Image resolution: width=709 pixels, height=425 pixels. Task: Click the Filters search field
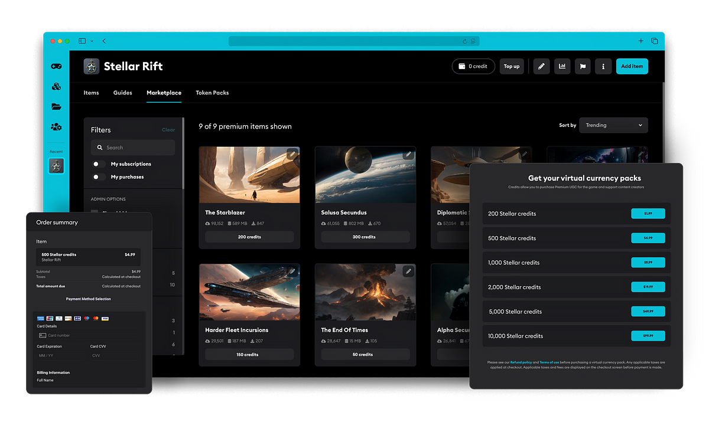tap(133, 148)
